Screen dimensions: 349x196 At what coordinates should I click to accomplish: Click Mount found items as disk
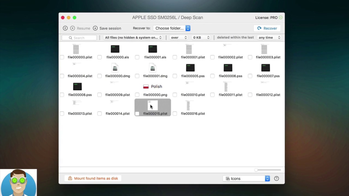[93, 178]
